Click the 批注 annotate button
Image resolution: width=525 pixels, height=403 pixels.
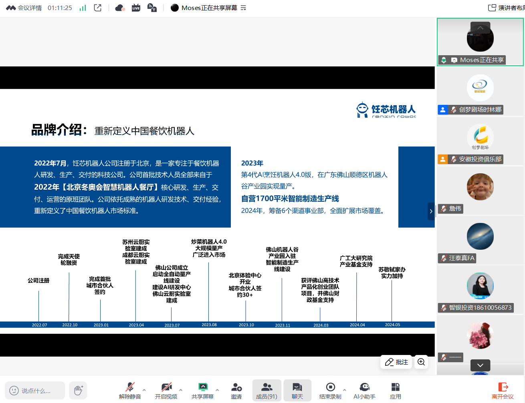coord(396,362)
